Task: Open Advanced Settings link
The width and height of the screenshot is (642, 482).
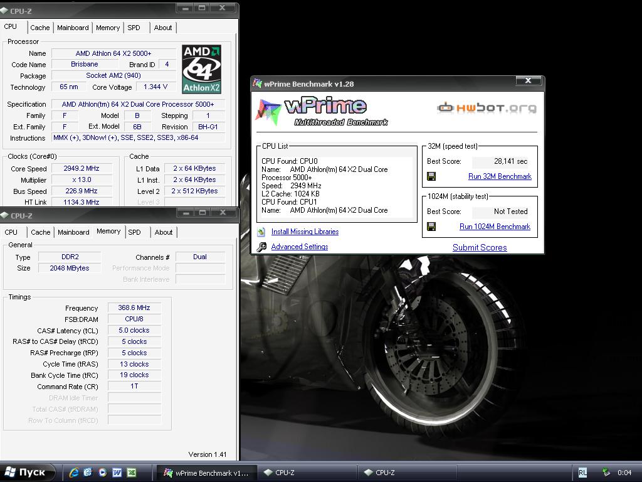Action: 300,246
